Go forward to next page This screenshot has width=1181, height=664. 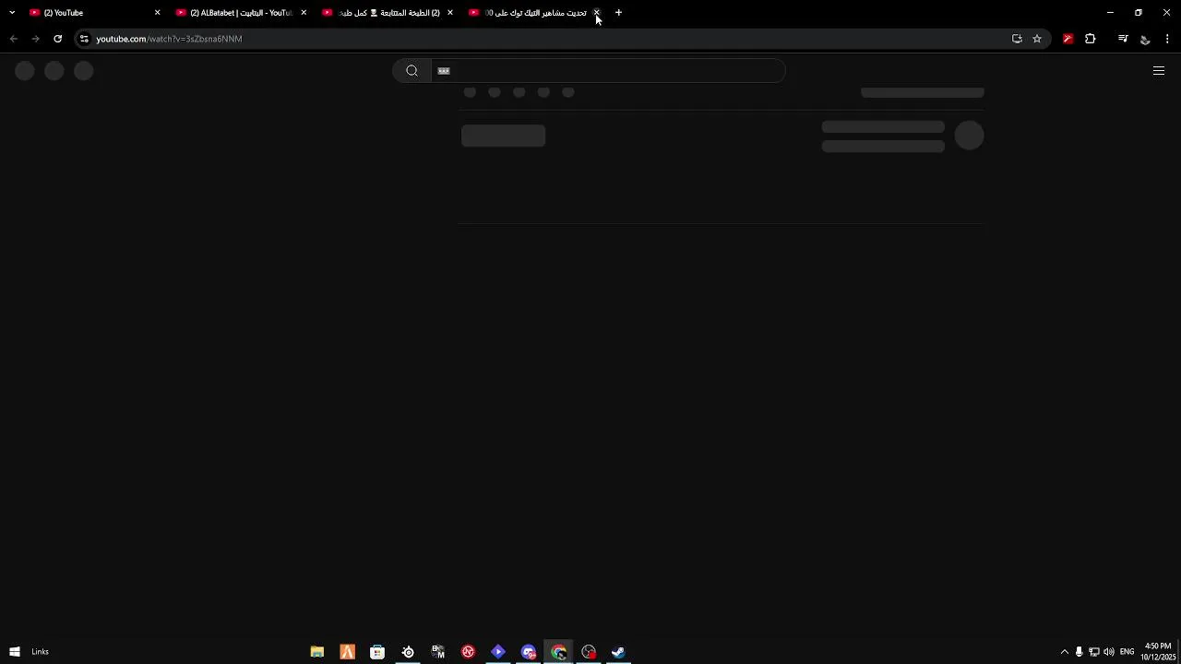click(35, 39)
